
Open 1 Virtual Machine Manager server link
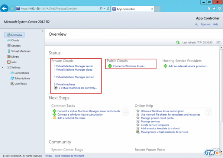pos(73,66)
